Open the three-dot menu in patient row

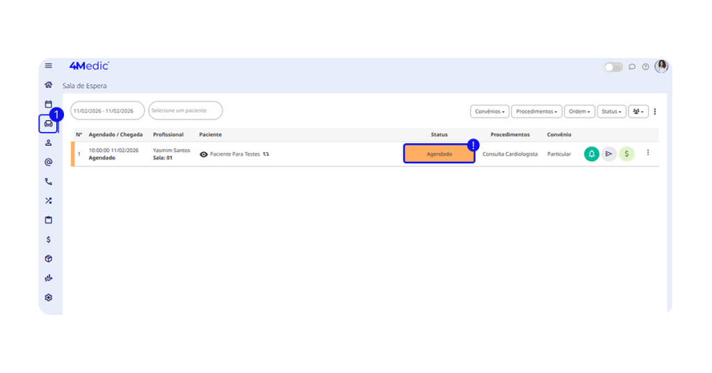pos(648,153)
